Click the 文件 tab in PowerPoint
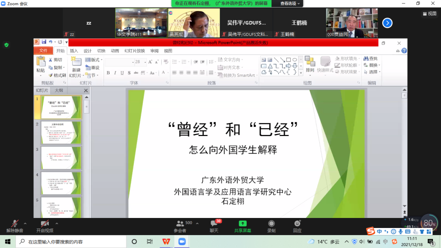Screen dimensions: 441x248 pyautogui.click(x=43, y=51)
